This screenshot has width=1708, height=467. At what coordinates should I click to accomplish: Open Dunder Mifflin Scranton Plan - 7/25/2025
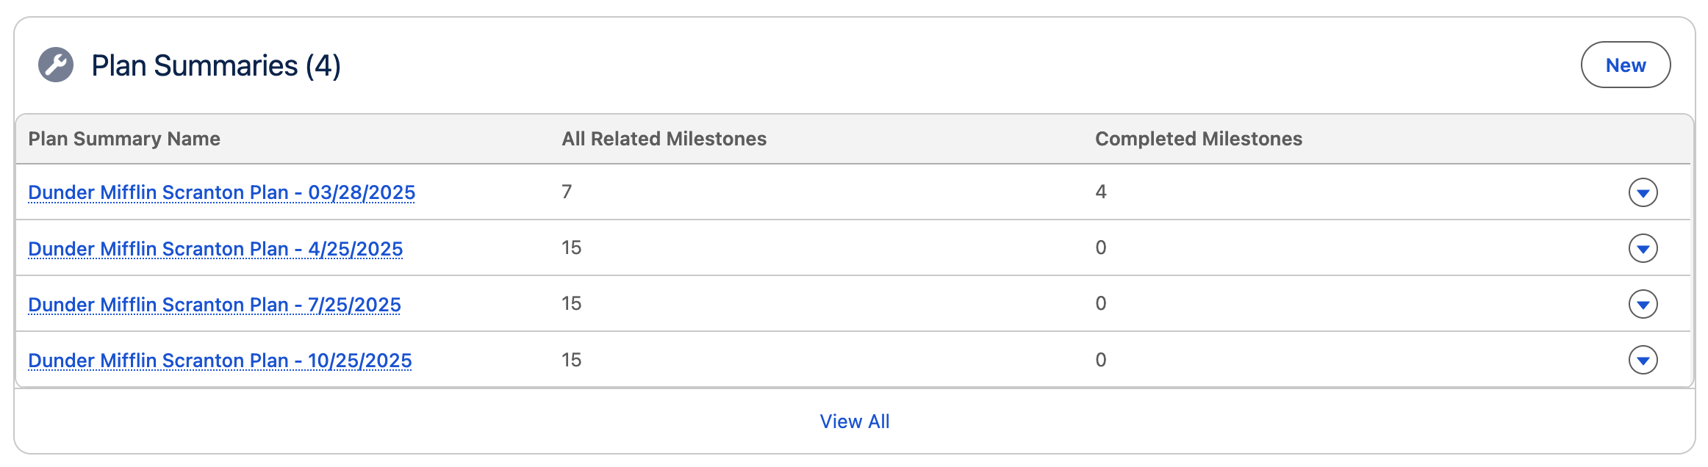pyautogui.click(x=215, y=304)
